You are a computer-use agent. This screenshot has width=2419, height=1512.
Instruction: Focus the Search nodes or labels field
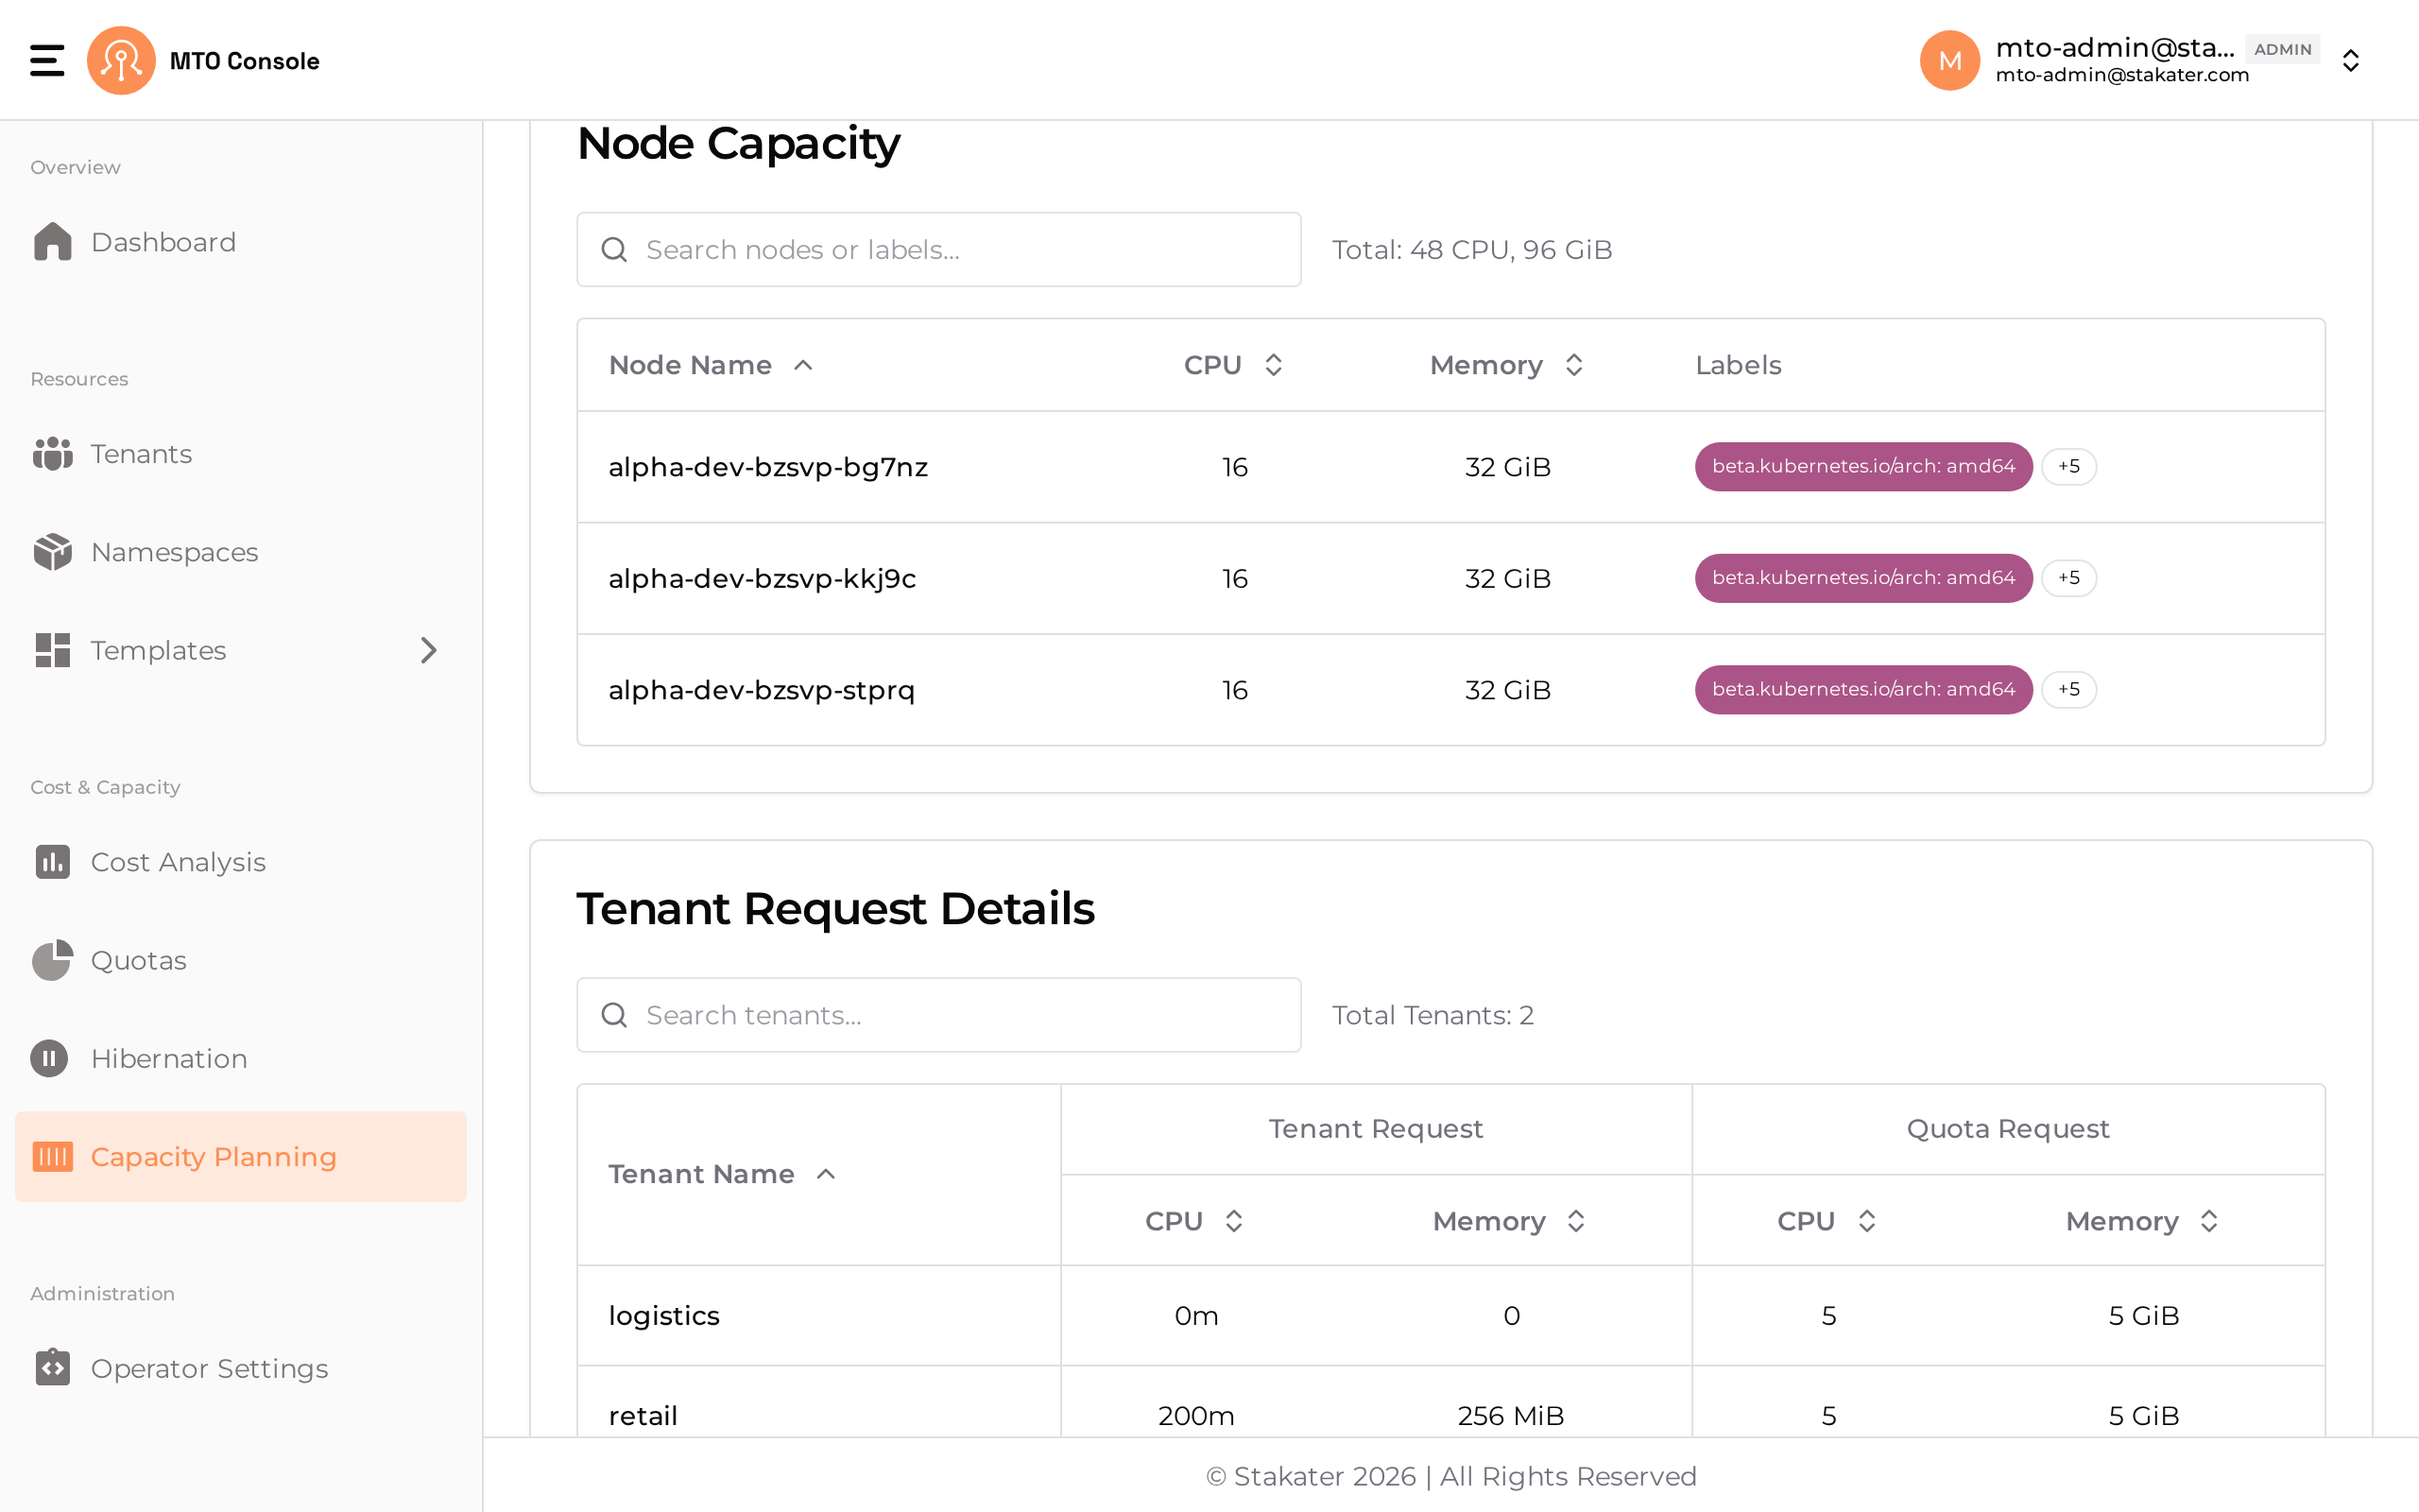[938, 249]
